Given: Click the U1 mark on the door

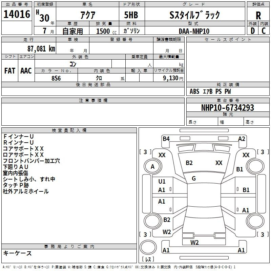Looking at the screenshot, I should pyautogui.click(x=162, y=182).
